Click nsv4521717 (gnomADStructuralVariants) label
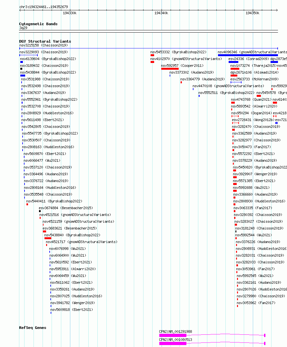287x347 pixels. [82, 242]
